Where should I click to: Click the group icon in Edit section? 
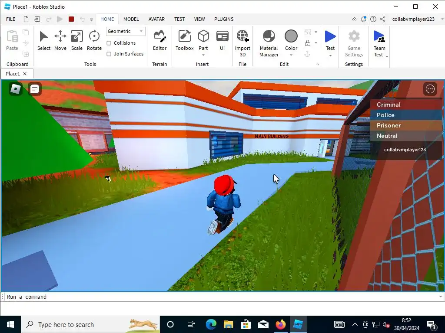coord(307,32)
